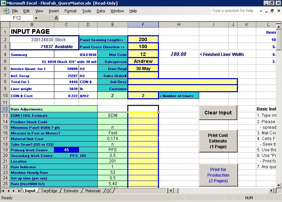Click next sheet tab scroll arrow

pos(14,191)
